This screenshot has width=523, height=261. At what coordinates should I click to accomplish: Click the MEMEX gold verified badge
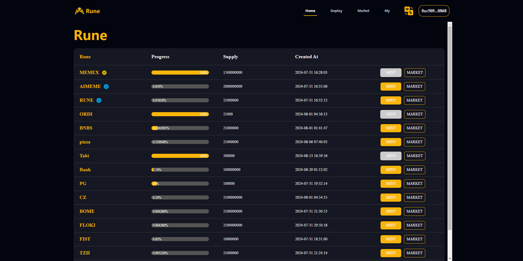[x=104, y=73]
